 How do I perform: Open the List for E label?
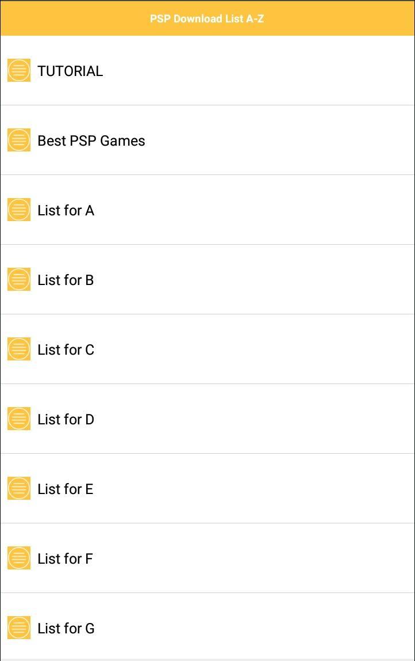click(x=65, y=489)
